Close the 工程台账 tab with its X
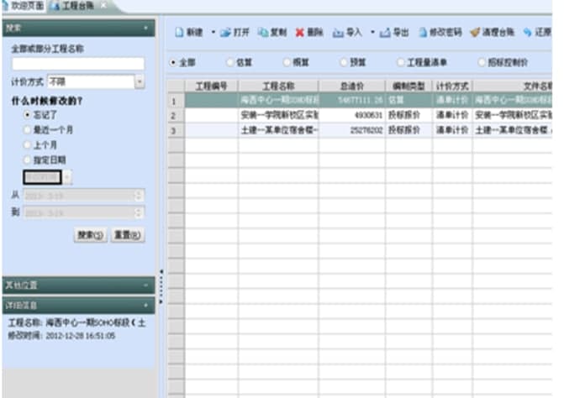This screenshot has height=398, width=564. pos(103,5)
